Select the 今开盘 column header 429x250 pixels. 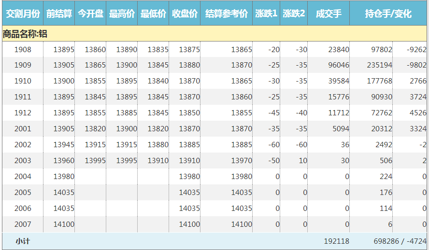pos(90,14)
